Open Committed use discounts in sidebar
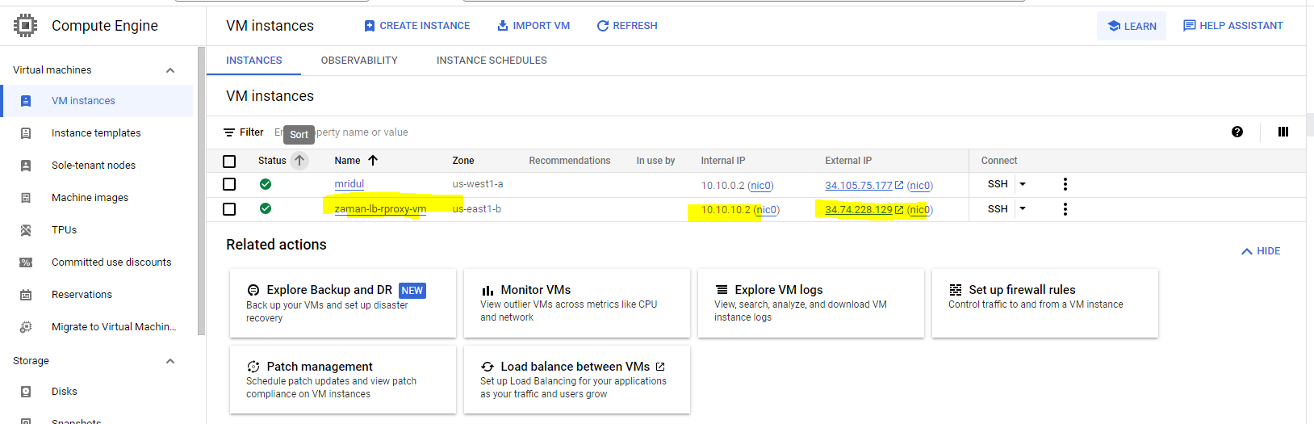The image size is (1314, 424). pyautogui.click(x=111, y=262)
